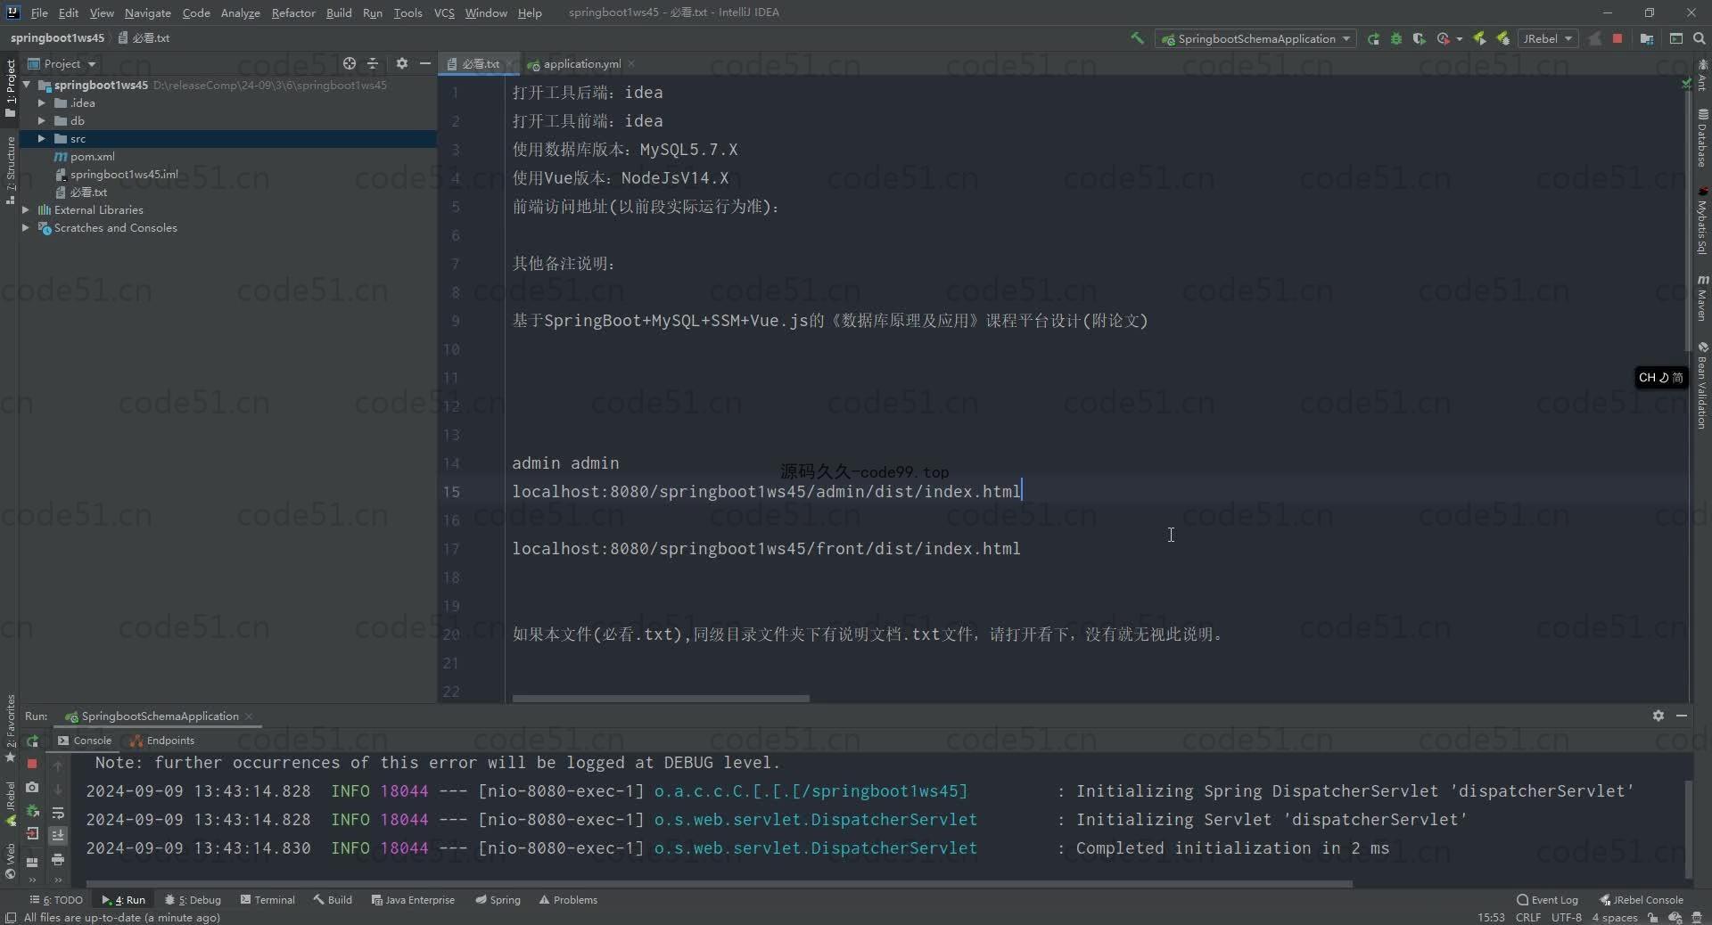This screenshot has height=925, width=1712.
Task: Open the Navigate menu
Action: pos(147,12)
